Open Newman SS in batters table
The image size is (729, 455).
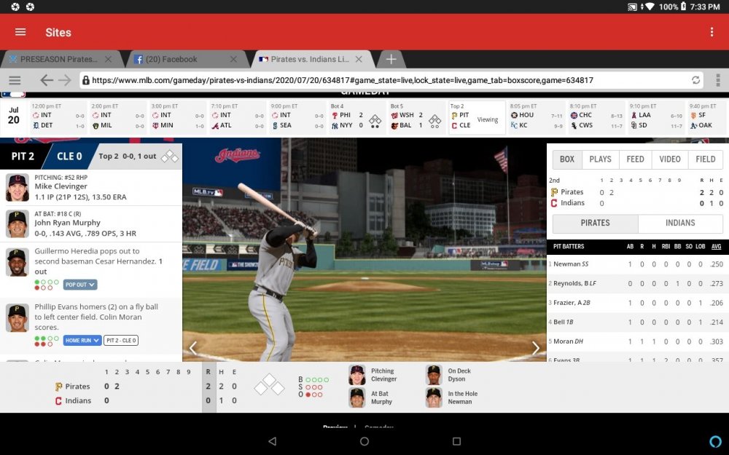[x=571, y=264]
